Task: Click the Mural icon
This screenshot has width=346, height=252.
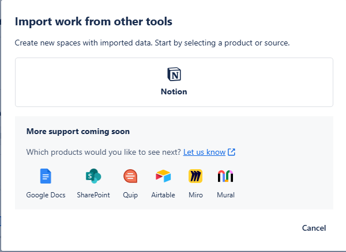Action: pos(225,176)
